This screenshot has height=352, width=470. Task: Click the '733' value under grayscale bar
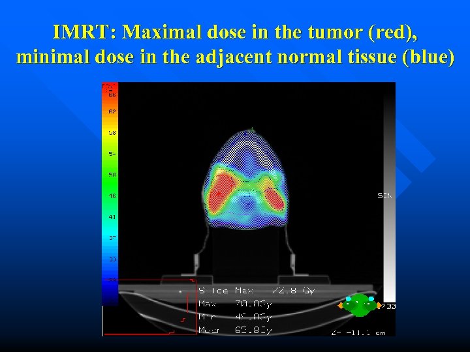[390, 306]
